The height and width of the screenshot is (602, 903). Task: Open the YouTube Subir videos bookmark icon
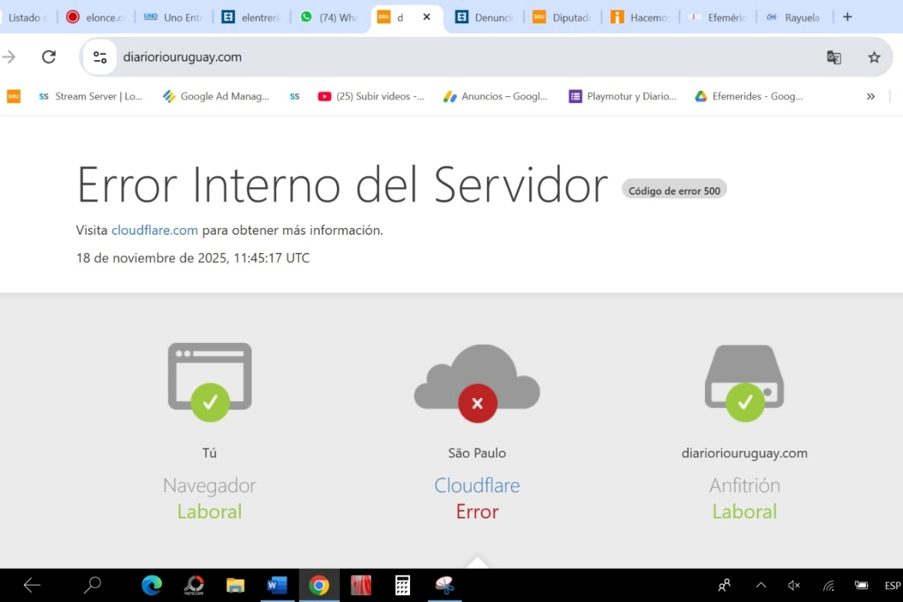pyautogui.click(x=324, y=96)
